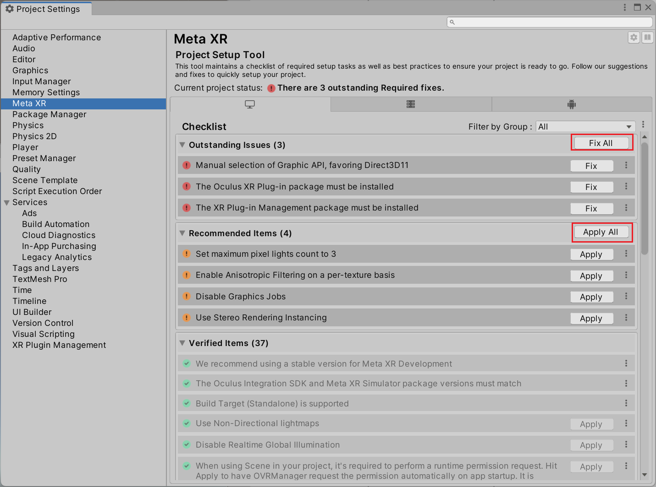This screenshot has height=487, width=656.
Task: Select Physics 2D settings category
Action: pos(35,136)
